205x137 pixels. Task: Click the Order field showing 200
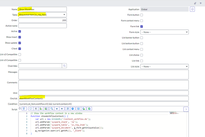43,20
